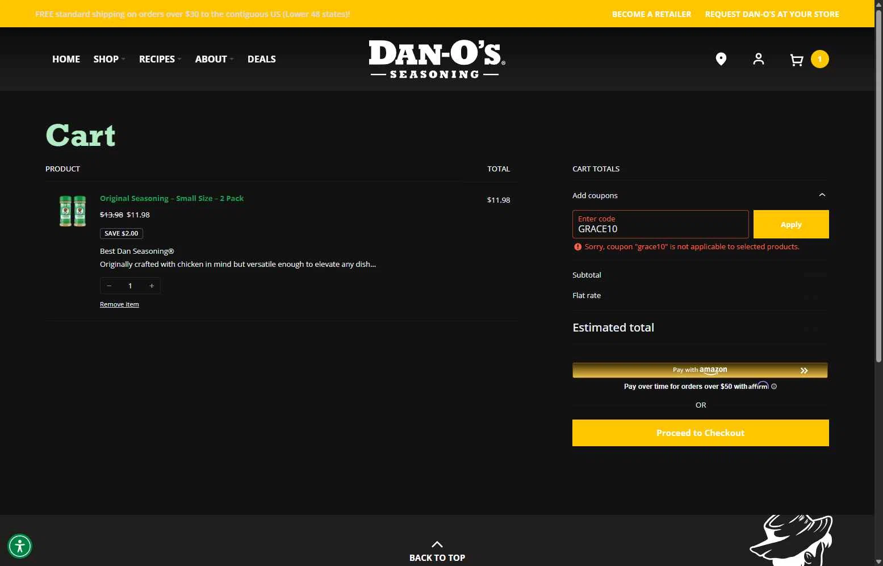
Task: Focus the coupon code input field
Action: (660, 224)
